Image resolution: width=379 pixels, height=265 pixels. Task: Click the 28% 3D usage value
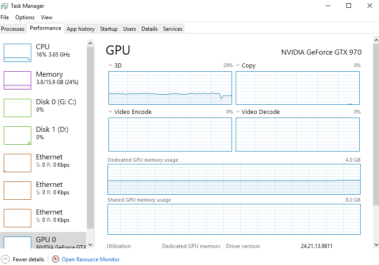point(228,65)
